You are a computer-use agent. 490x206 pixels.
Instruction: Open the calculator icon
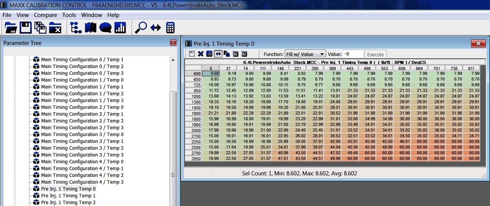click(170, 28)
